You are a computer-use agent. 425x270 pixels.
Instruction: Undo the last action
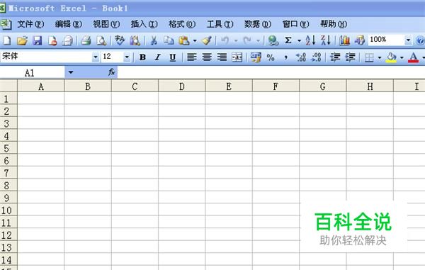225,40
